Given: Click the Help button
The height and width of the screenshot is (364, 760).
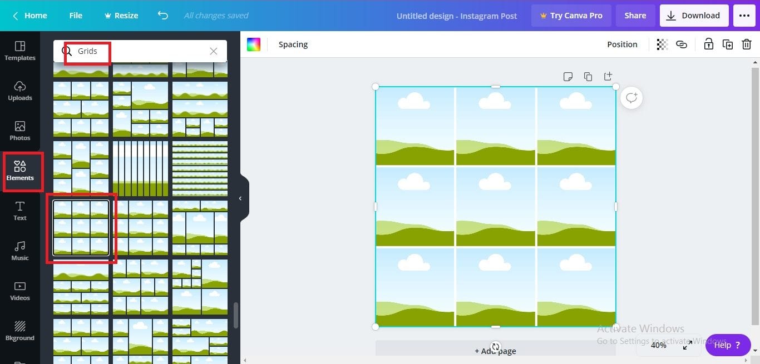Looking at the screenshot, I should coord(728,345).
